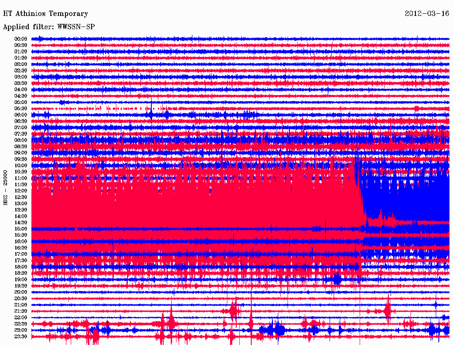Click the 21:00 time label

21,305
